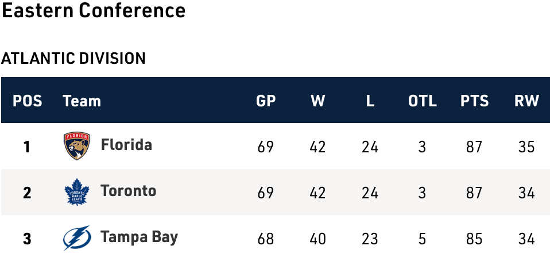Screen dimensions: 550x261
Task: Click the Toronto Maple Leafs logo
Action: click(77, 192)
